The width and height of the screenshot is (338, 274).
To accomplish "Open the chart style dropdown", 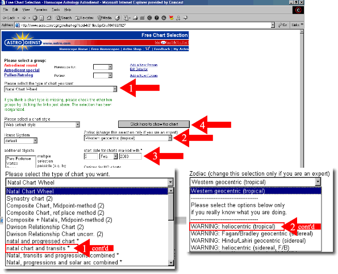I will [78, 124].
